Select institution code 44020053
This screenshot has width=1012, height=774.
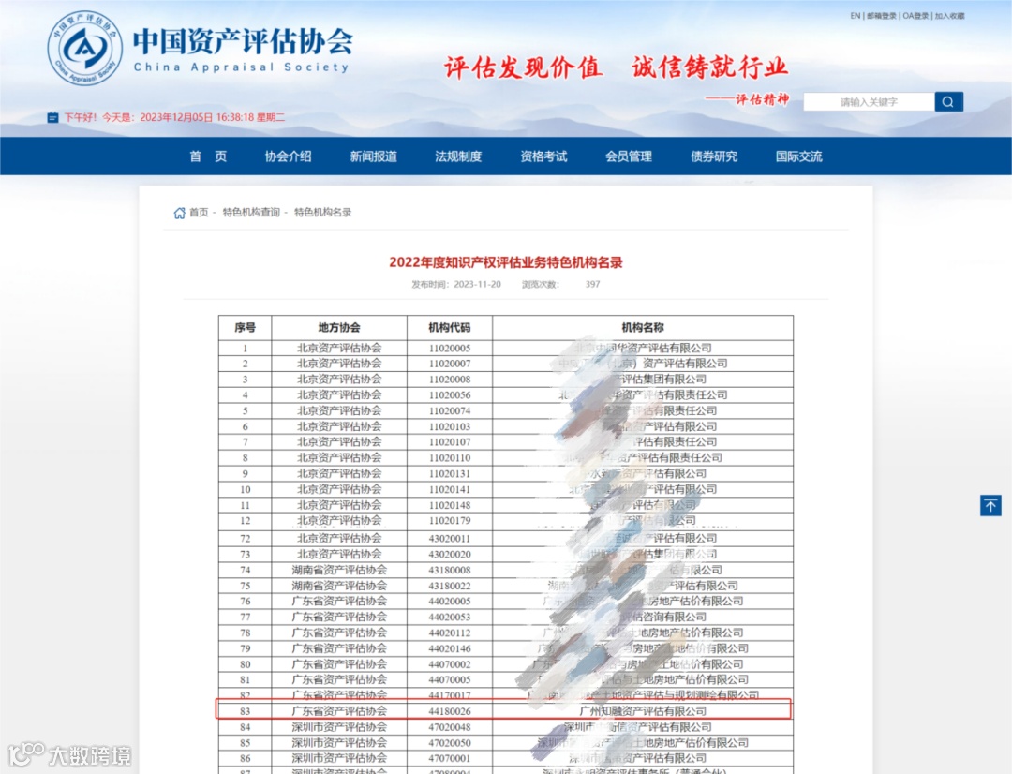point(449,618)
